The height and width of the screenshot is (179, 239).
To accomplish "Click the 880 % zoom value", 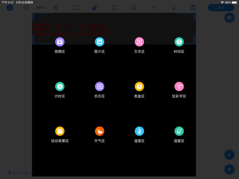I will (x=41, y=8).
